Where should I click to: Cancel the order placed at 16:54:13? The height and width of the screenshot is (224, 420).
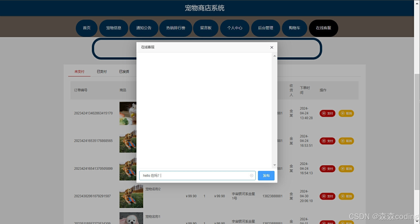point(346,169)
